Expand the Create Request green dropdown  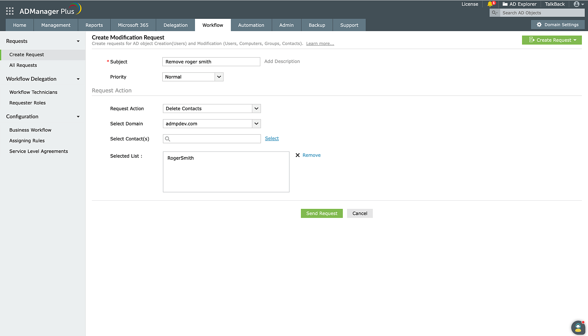575,40
